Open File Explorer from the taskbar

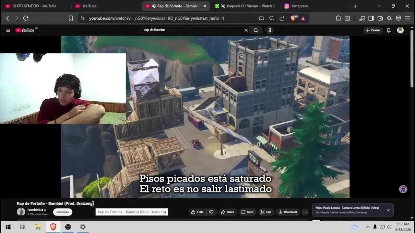coord(38,227)
